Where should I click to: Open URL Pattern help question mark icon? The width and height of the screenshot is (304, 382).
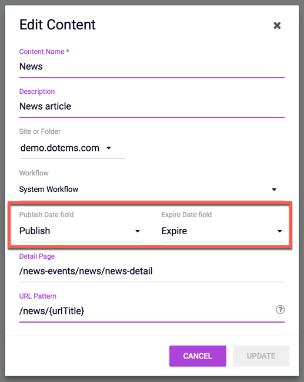[280, 309]
